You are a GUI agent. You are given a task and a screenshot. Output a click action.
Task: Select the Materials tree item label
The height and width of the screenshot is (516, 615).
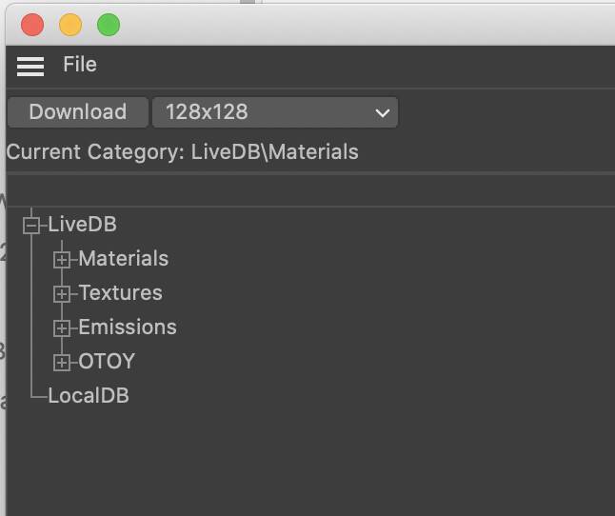tap(123, 259)
